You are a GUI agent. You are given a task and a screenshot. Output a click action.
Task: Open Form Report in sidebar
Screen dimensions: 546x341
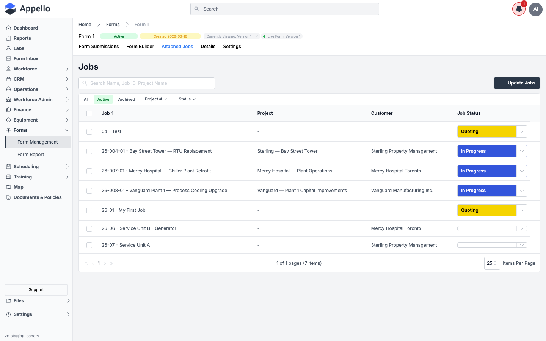[x=31, y=155]
